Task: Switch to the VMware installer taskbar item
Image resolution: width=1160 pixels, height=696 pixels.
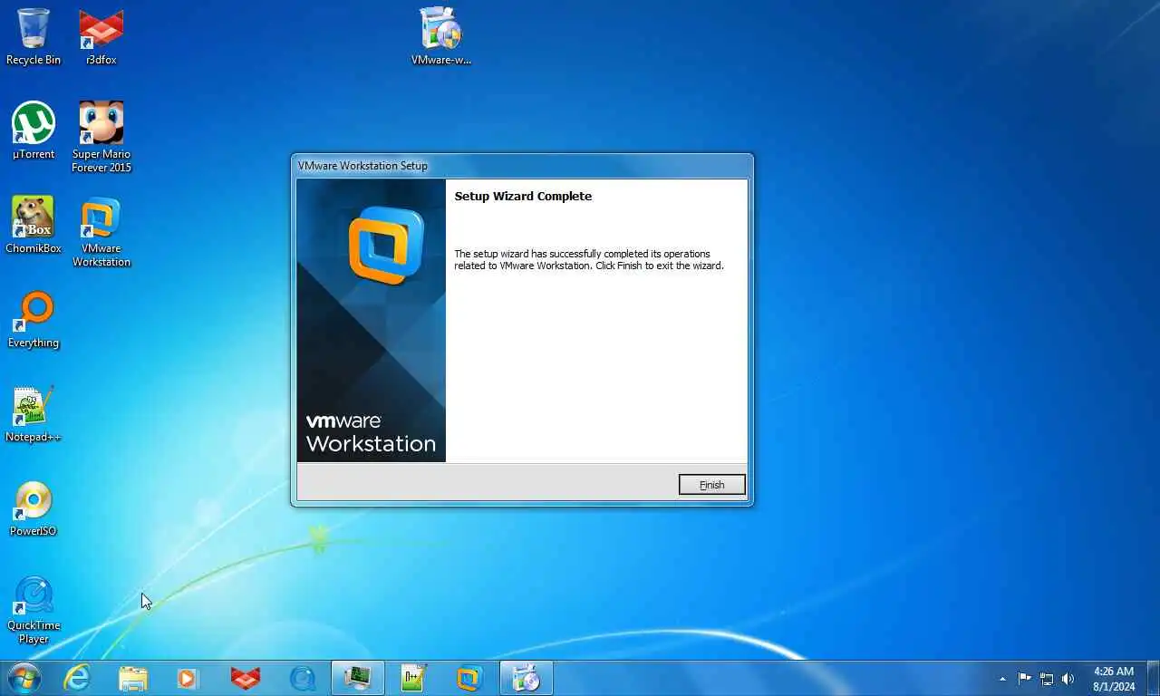Action: pyautogui.click(x=527, y=678)
